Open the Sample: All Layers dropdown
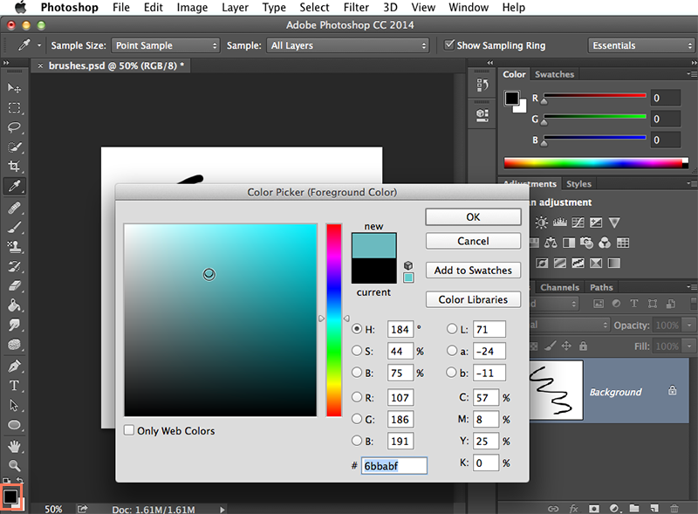The height and width of the screenshot is (514, 698). click(347, 45)
